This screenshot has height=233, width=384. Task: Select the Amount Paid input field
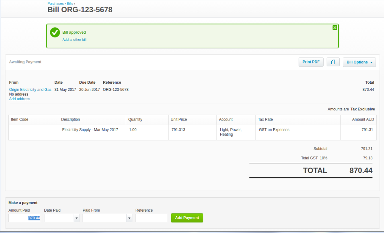click(x=24, y=218)
